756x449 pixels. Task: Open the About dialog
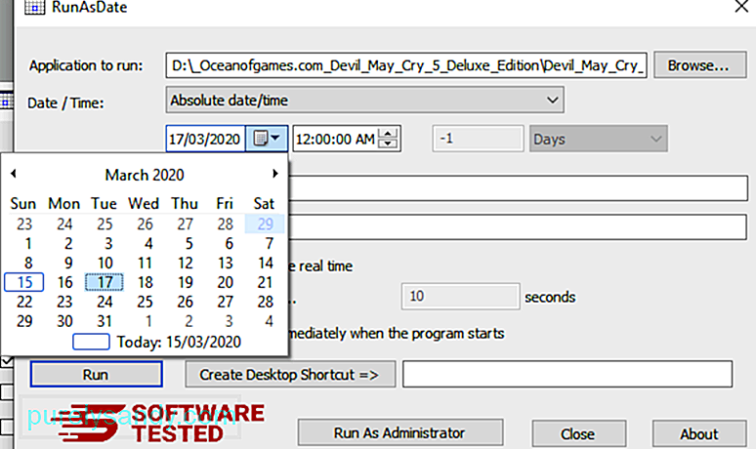[699, 433]
